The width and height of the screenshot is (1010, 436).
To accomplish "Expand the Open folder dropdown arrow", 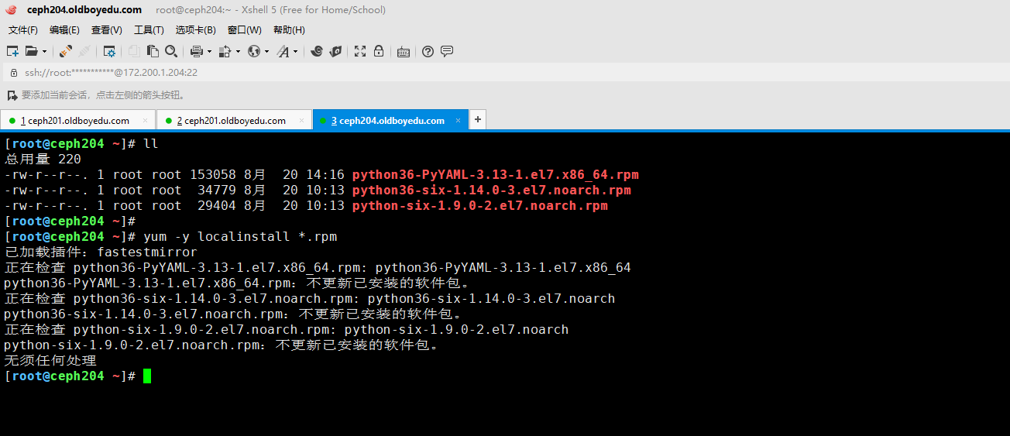I will click(44, 52).
